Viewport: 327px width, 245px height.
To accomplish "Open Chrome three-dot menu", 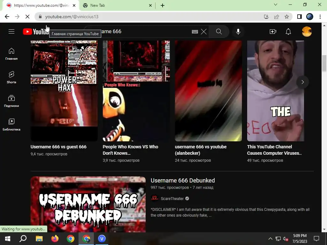I will (x=320, y=17).
